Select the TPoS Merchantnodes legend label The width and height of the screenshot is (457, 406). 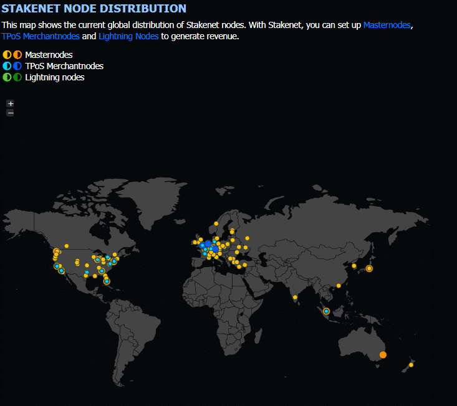pos(64,66)
